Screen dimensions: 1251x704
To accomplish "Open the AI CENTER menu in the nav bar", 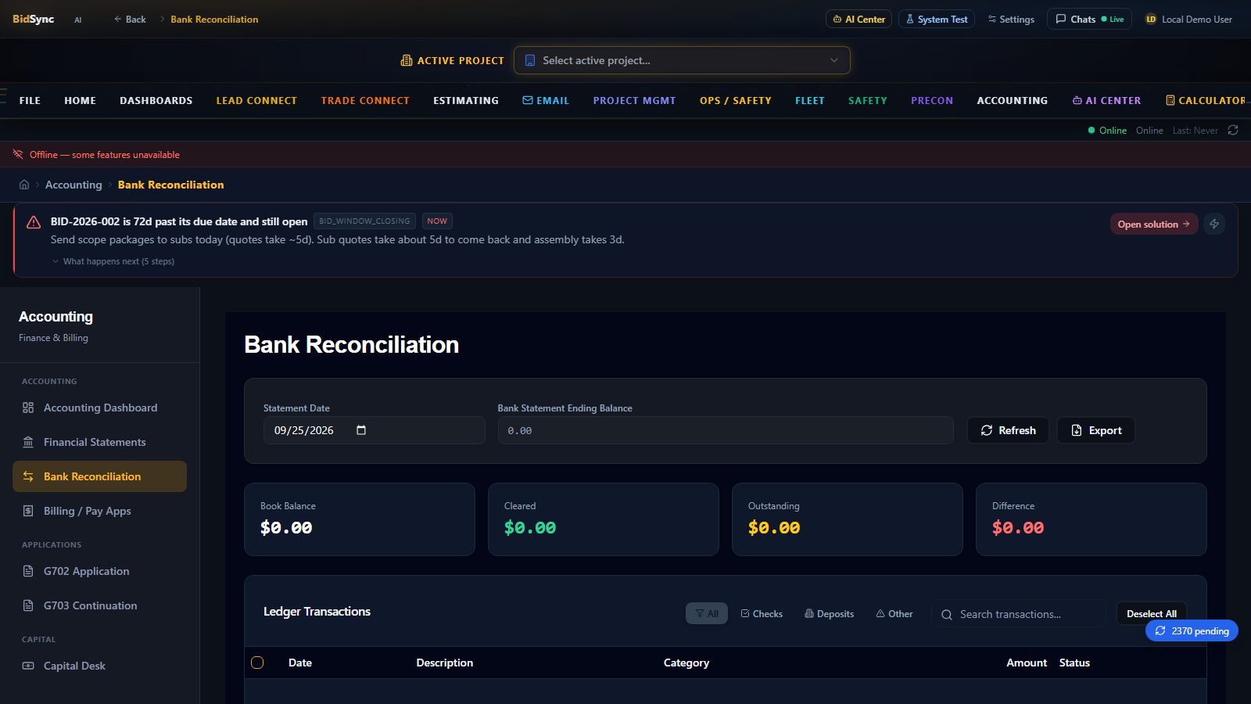I will click(1106, 100).
